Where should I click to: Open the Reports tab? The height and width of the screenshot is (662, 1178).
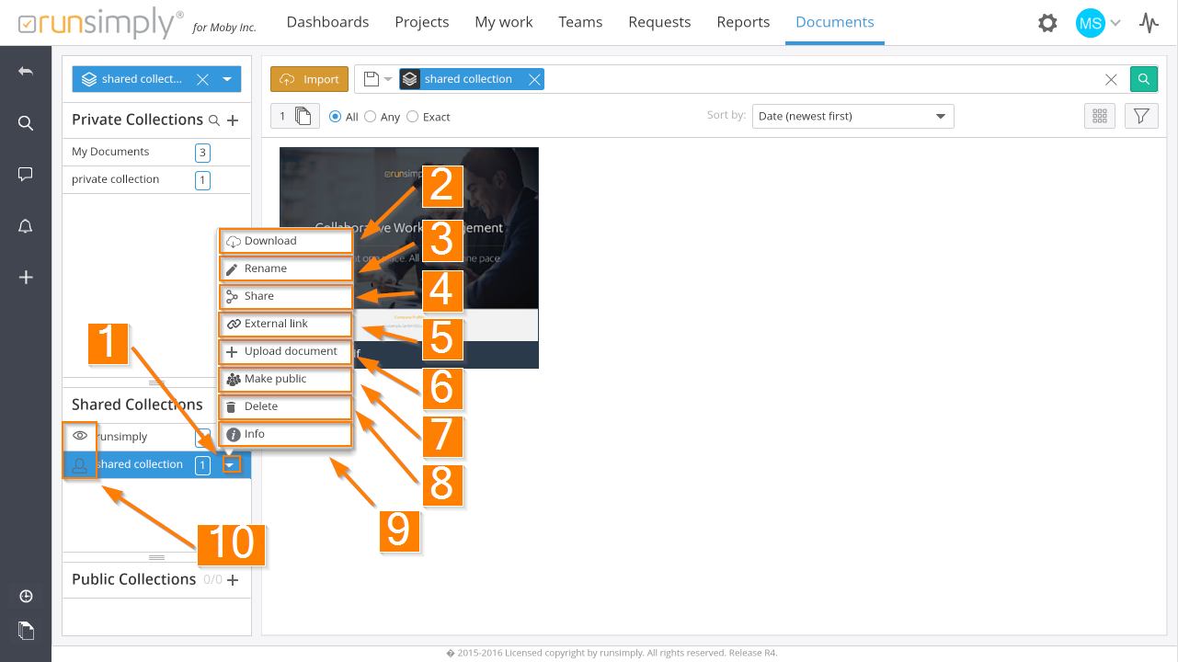point(743,22)
